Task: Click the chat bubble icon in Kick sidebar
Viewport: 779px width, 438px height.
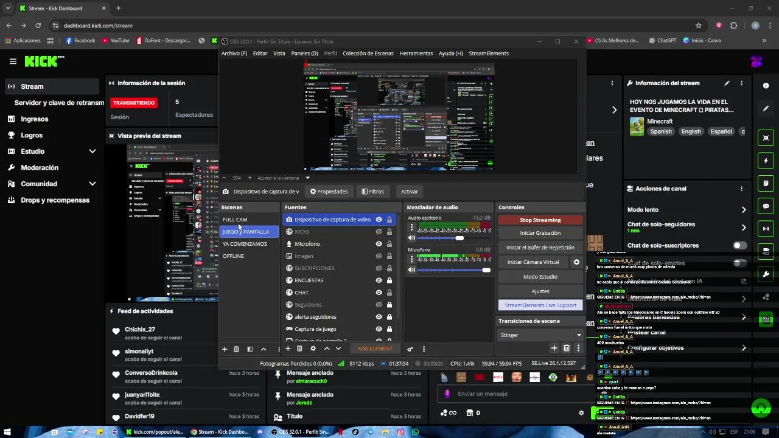Action: 766,206
